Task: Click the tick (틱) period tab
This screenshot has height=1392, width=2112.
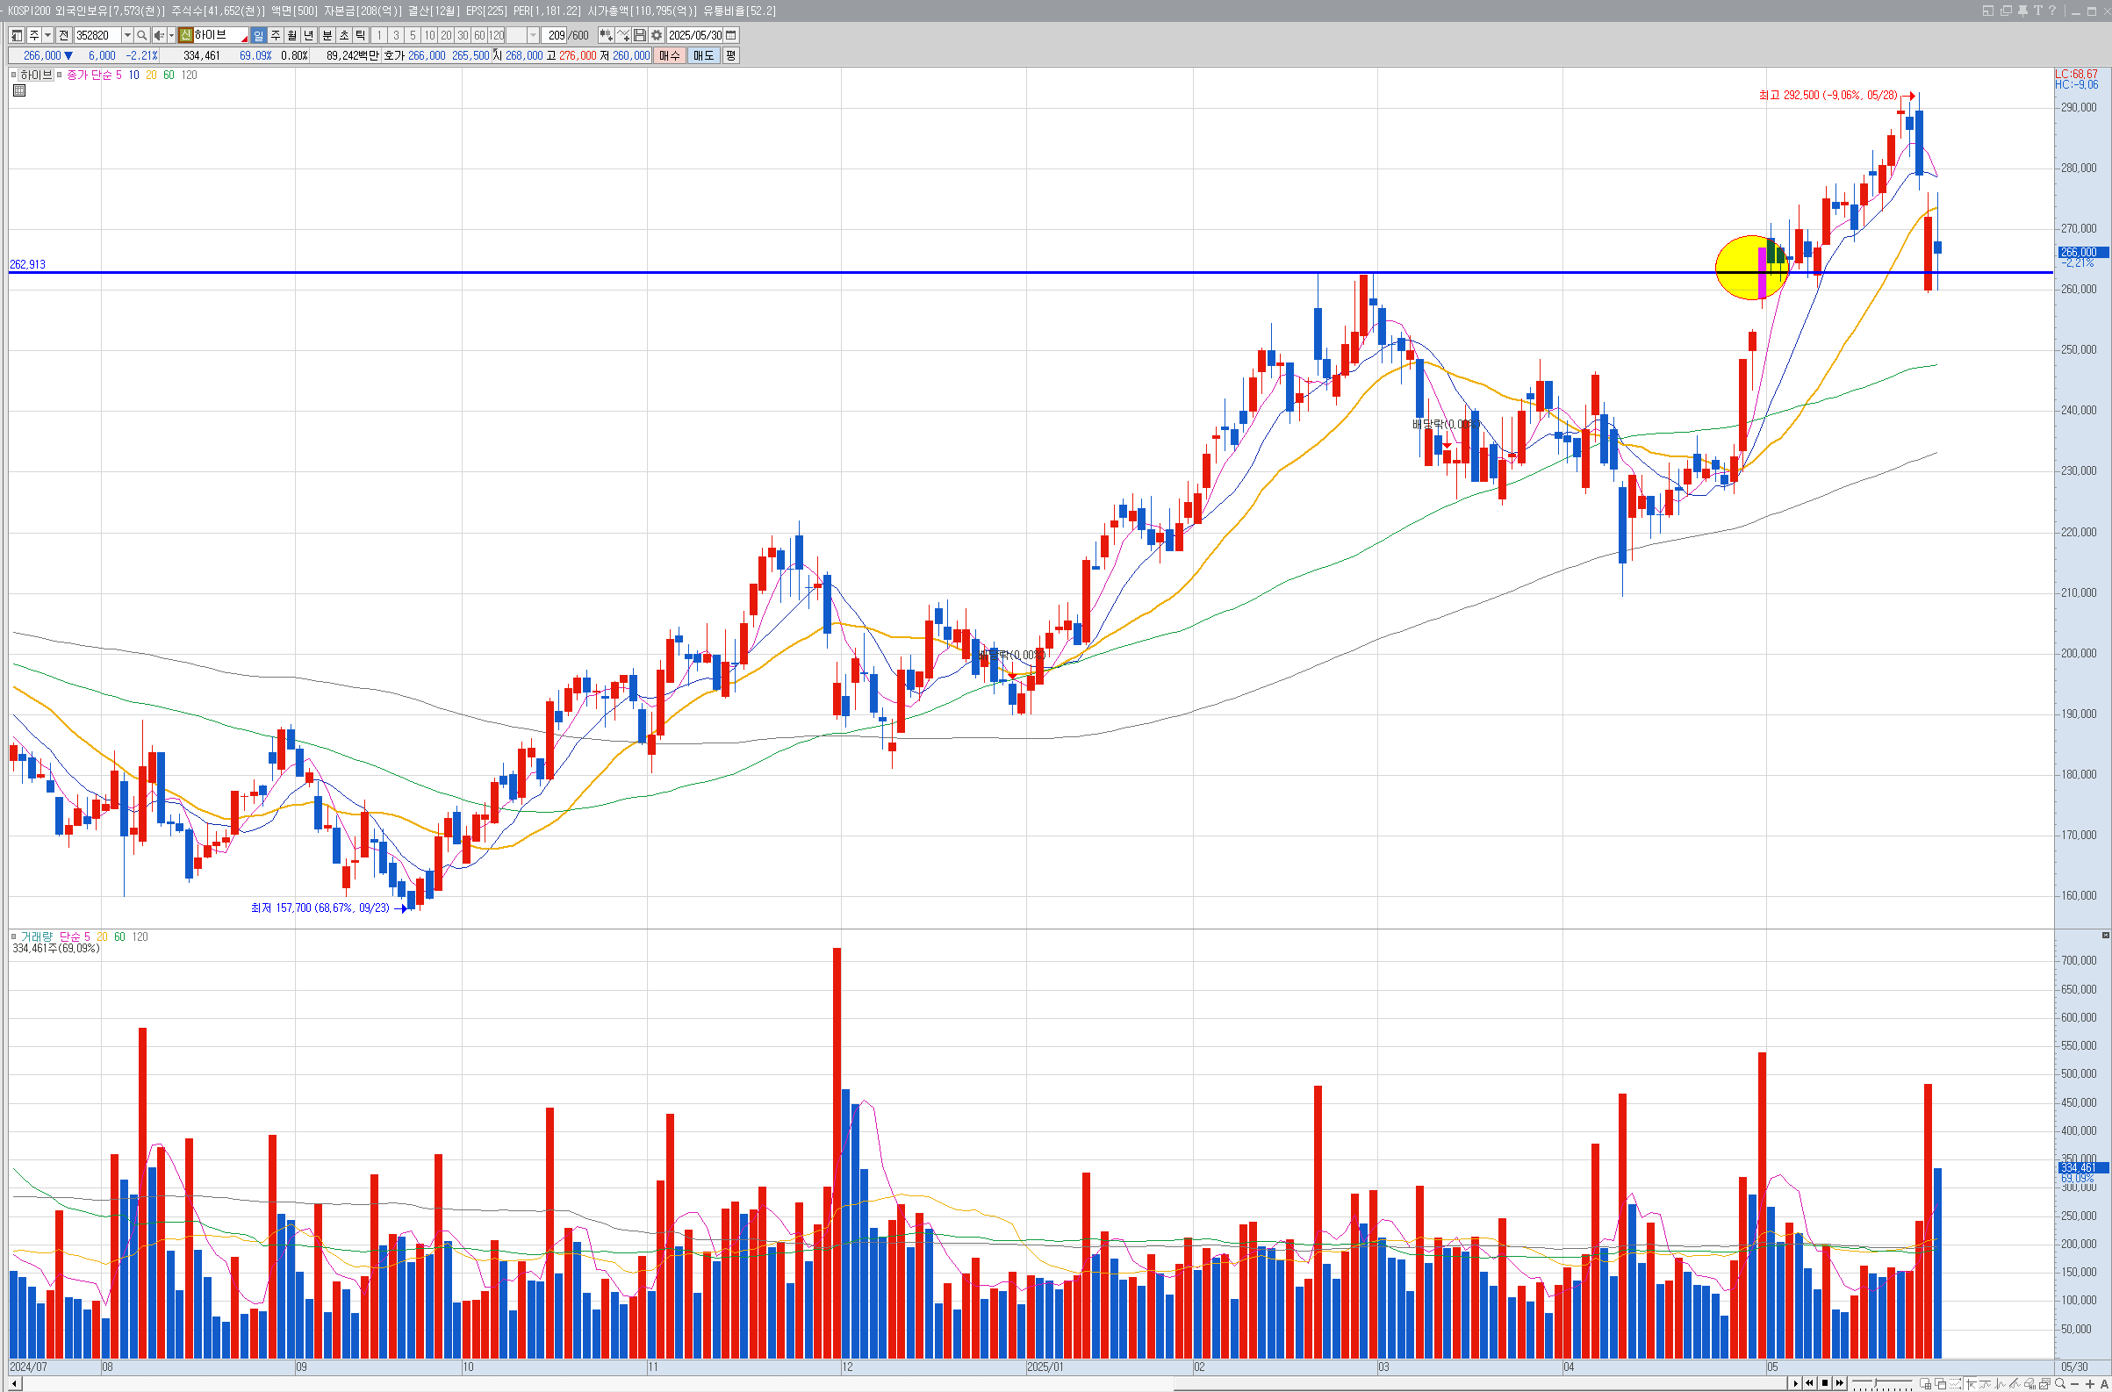Action: [x=361, y=35]
